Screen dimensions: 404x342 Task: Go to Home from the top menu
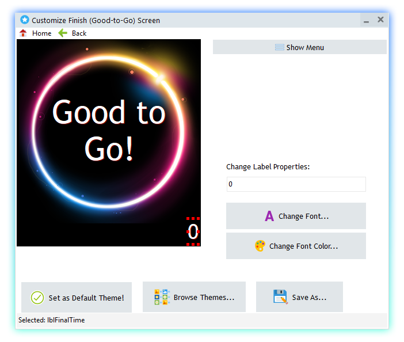coord(41,33)
